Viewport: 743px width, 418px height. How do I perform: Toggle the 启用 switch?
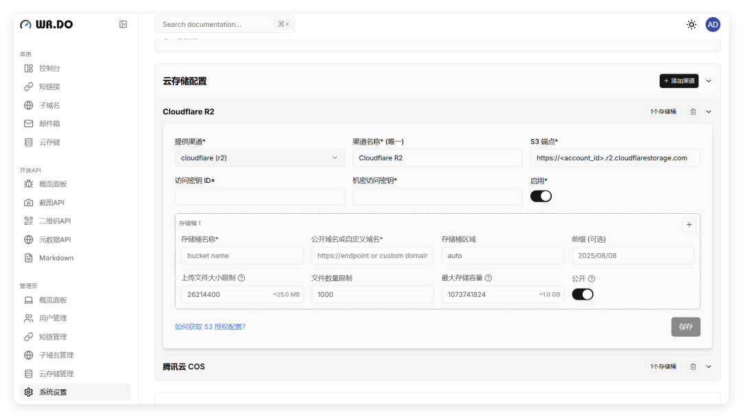tap(541, 196)
